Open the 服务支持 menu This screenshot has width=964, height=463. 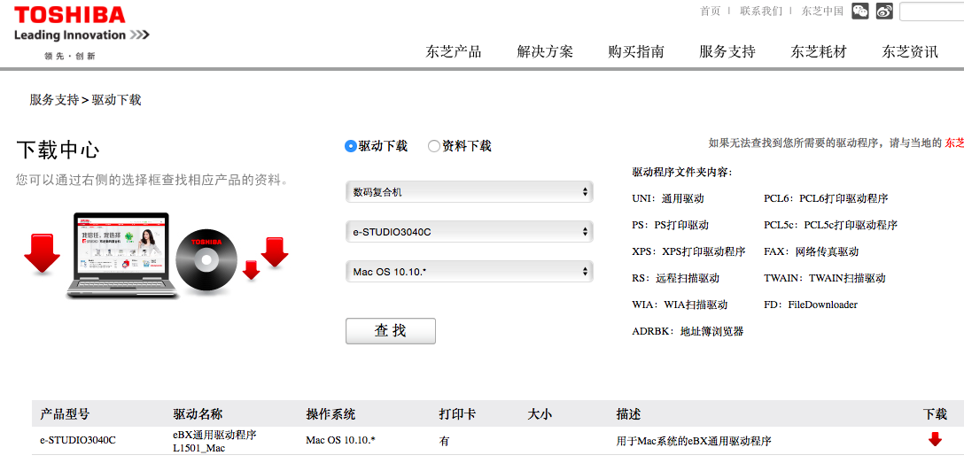[727, 51]
